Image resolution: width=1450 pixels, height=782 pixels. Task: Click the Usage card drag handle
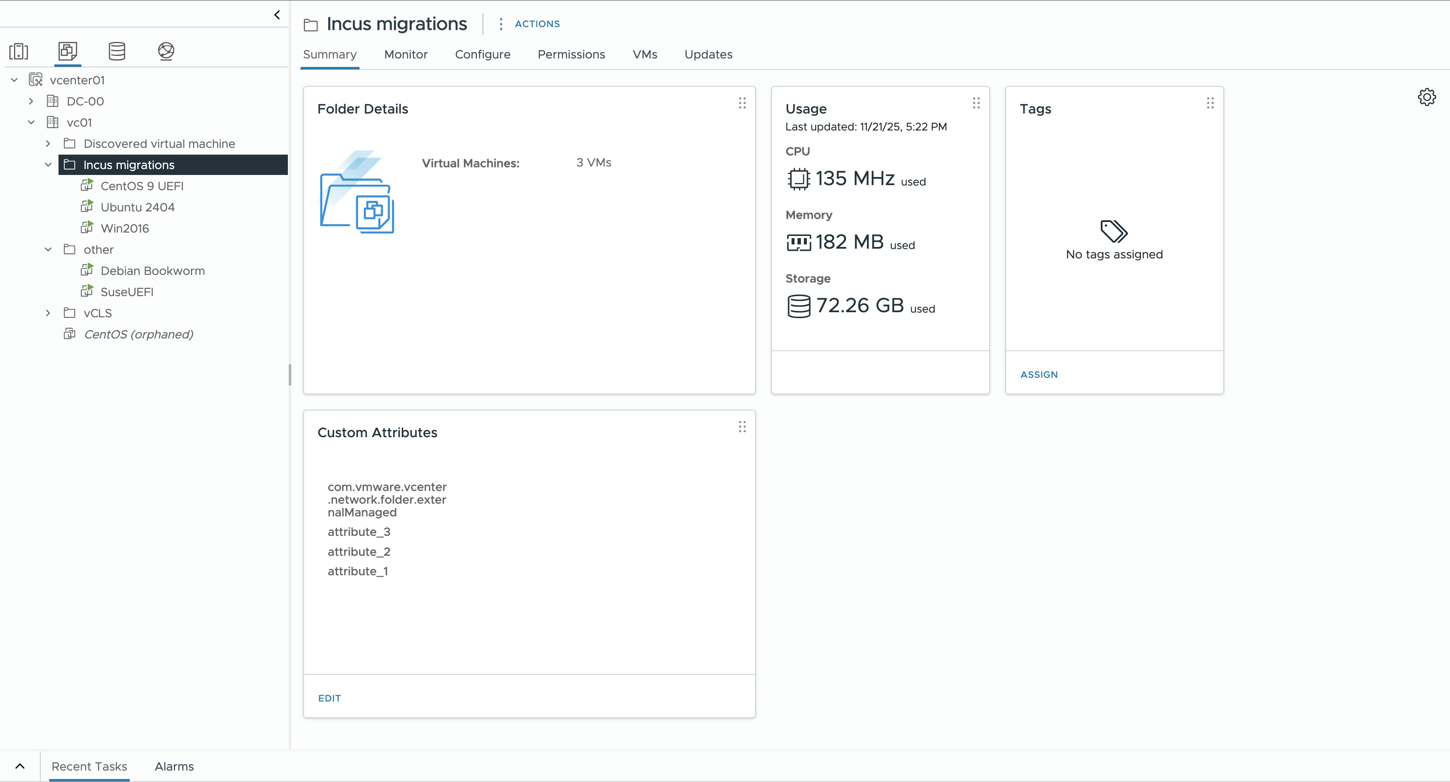click(976, 103)
